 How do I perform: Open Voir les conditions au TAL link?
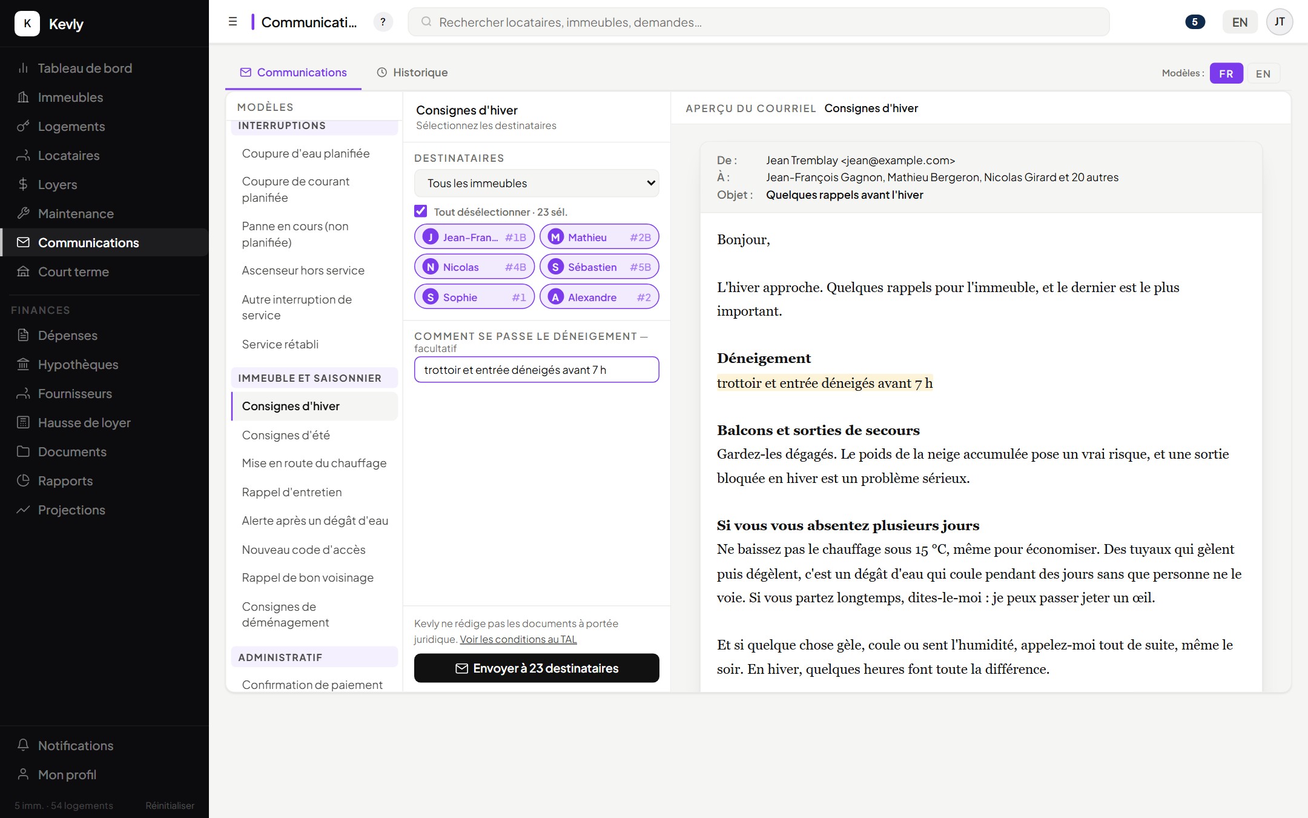point(518,639)
